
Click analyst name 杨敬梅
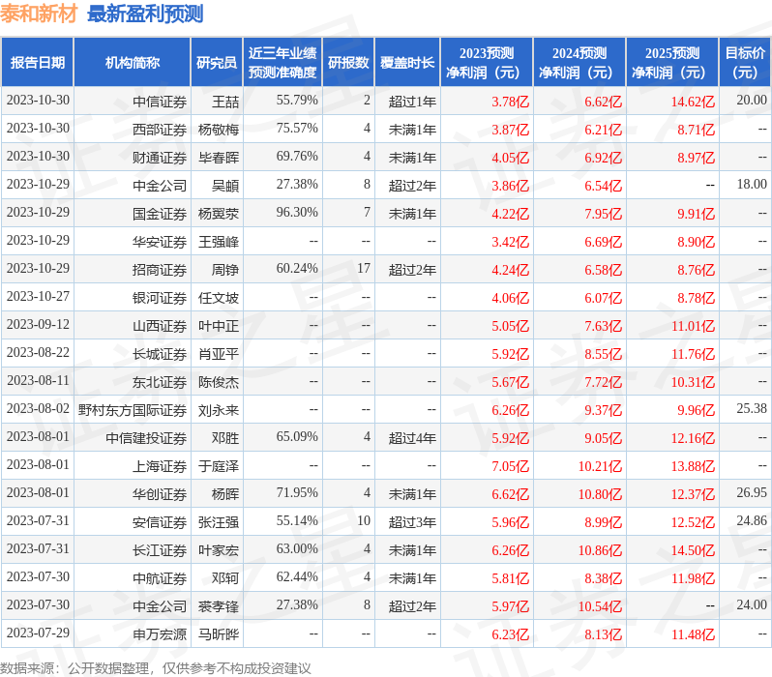pos(219,130)
